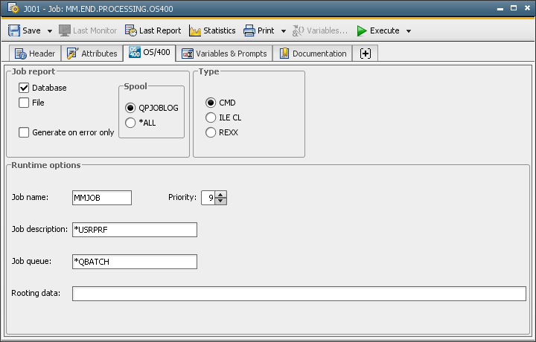Run the job with Execute icon
Screen dimensions: 536x342
coord(362,31)
